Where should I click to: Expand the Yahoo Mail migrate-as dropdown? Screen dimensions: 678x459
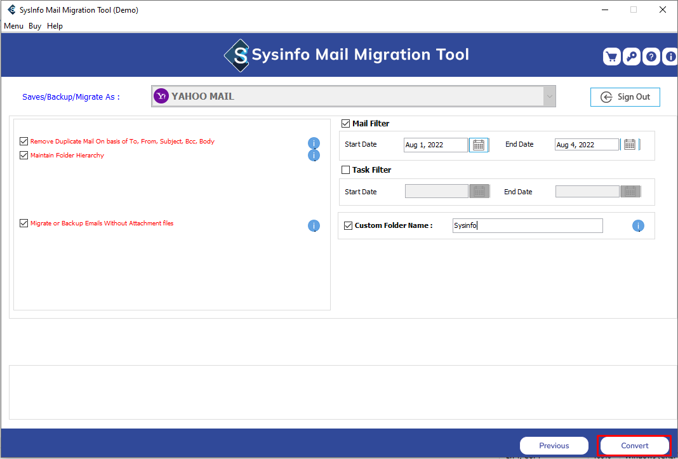(x=549, y=96)
